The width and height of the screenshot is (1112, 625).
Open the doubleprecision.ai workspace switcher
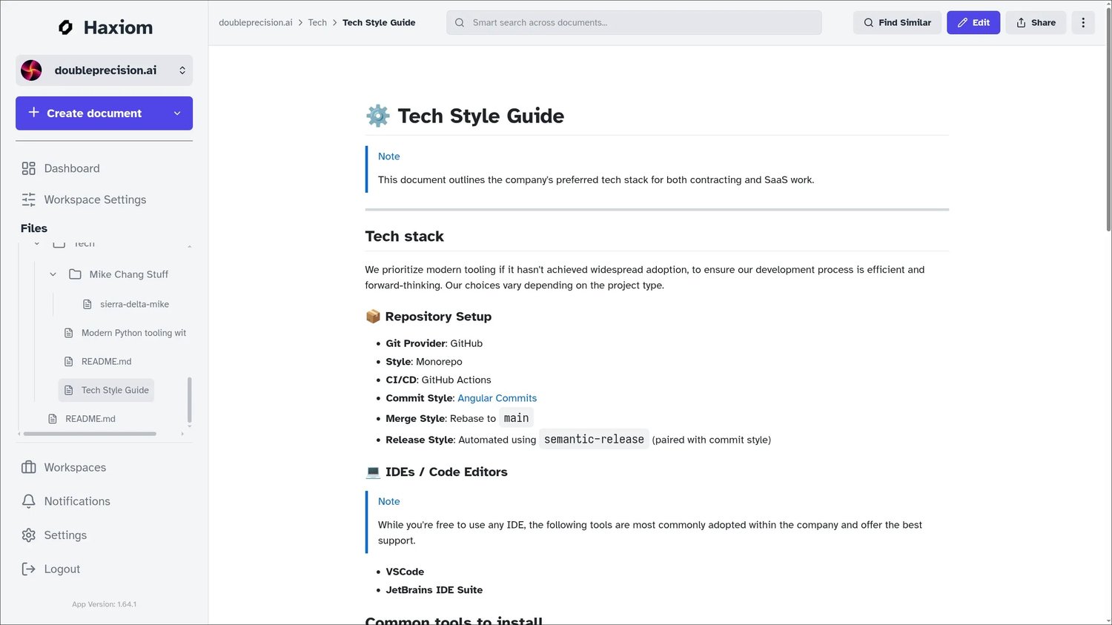point(182,70)
